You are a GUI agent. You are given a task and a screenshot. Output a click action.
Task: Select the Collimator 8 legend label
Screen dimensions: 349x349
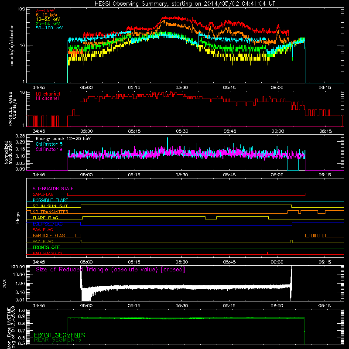point(49,144)
